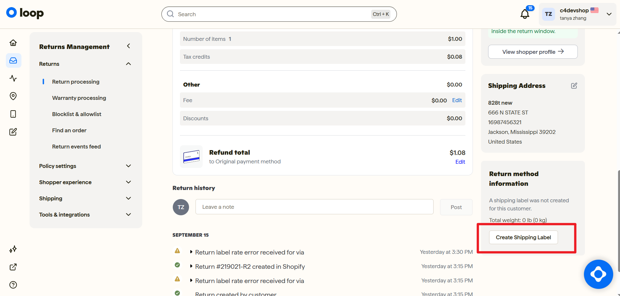Open the notifications bell
The width and height of the screenshot is (620, 296).
(x=525, y=14)
